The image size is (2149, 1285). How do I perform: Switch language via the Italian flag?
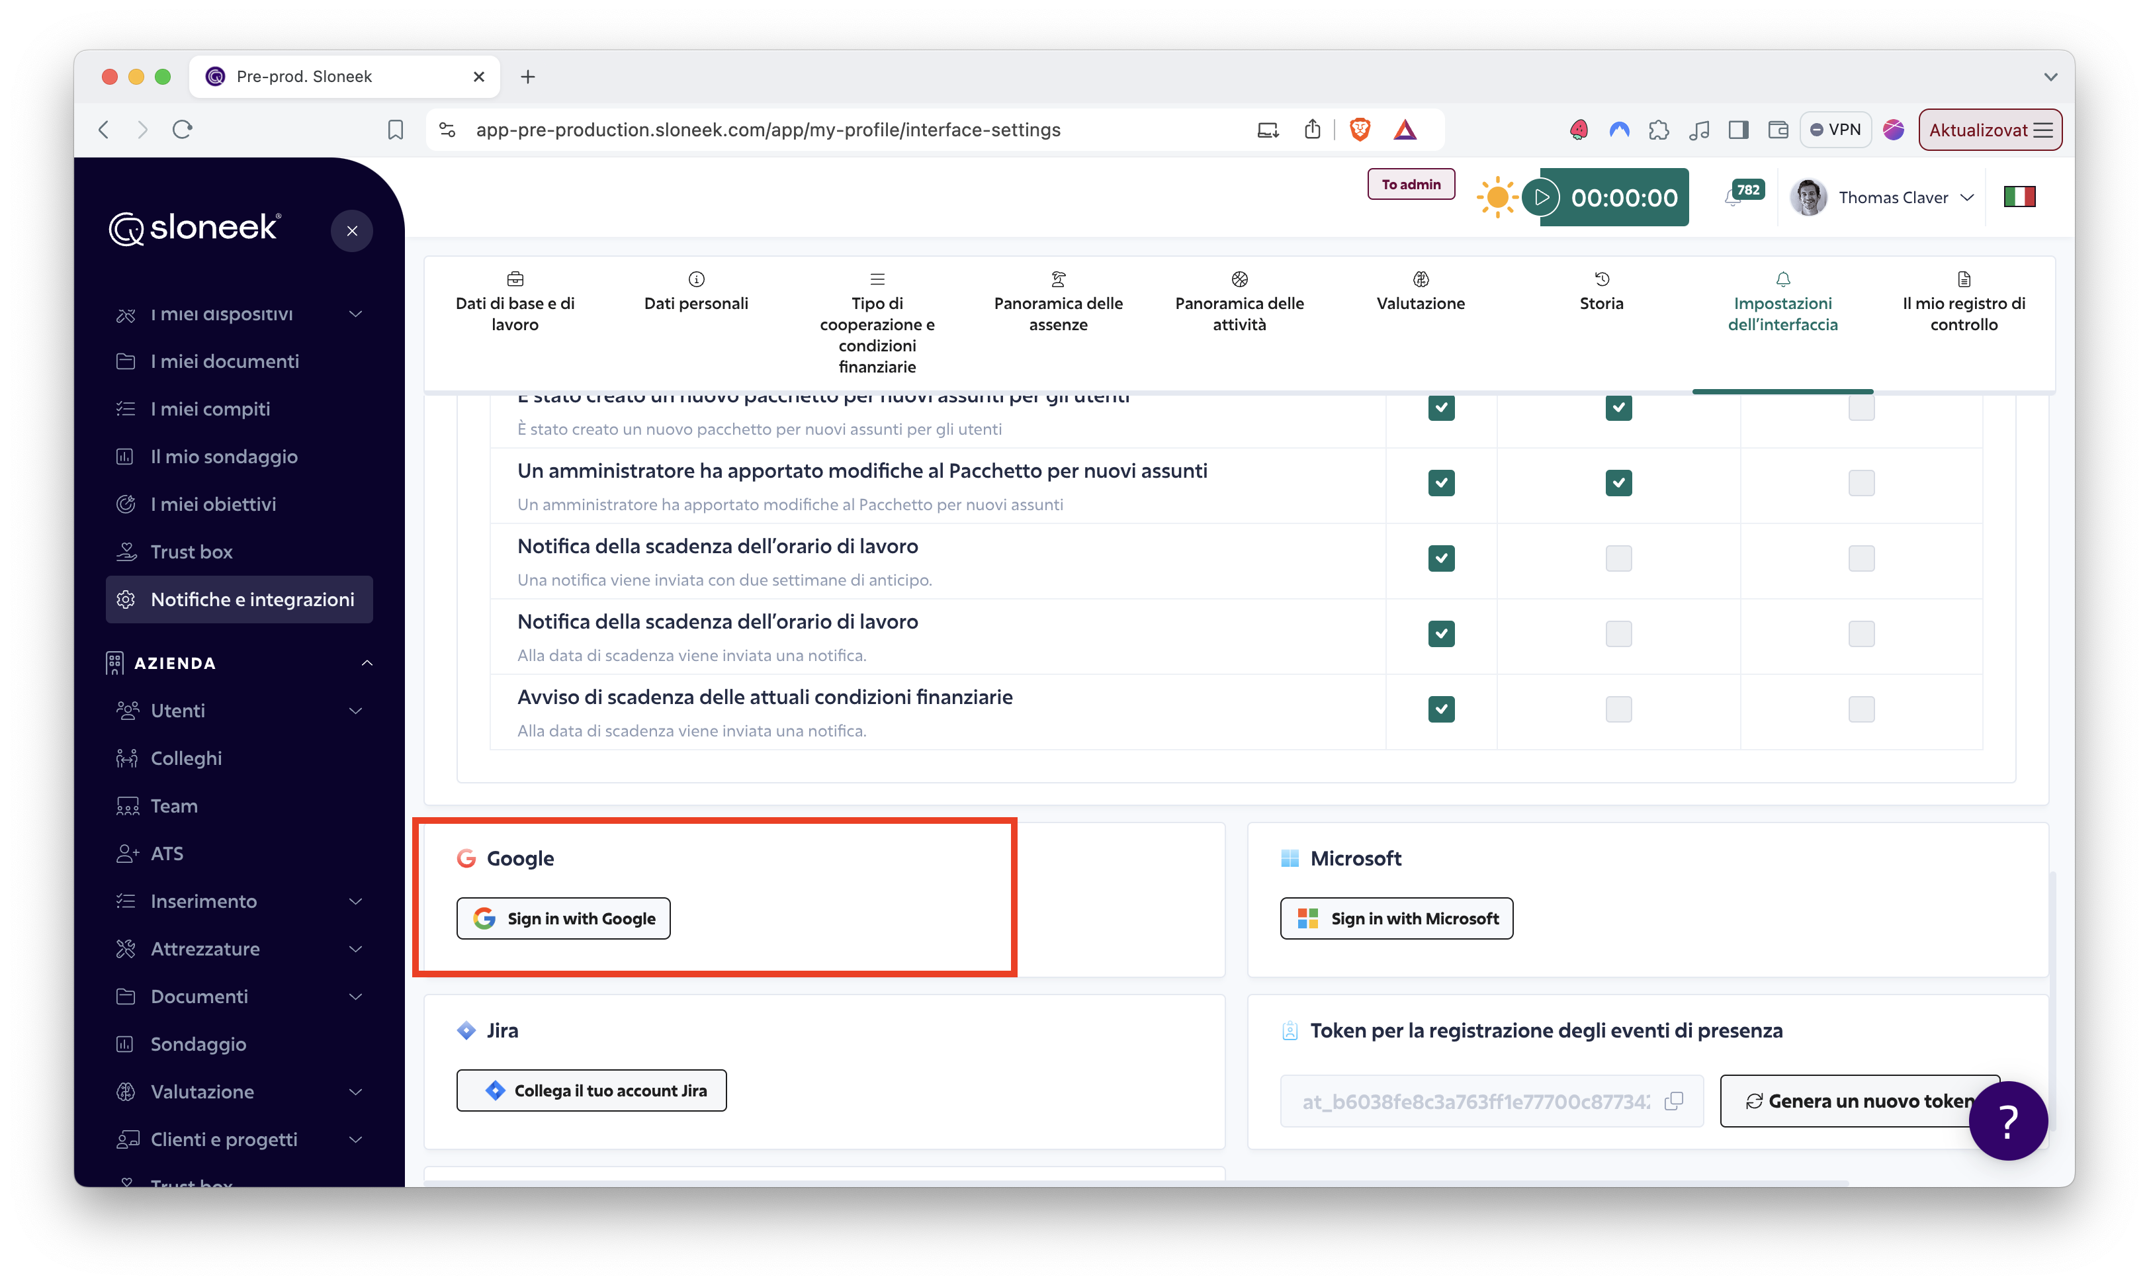2019,197
